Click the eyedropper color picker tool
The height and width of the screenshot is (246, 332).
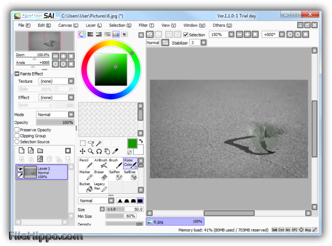[x=115, y=151]
